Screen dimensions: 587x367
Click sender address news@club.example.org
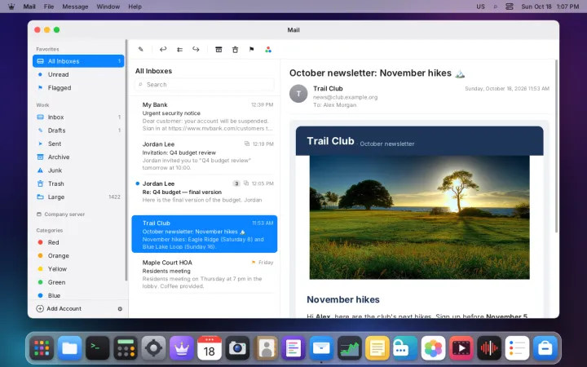click(345, 97)
